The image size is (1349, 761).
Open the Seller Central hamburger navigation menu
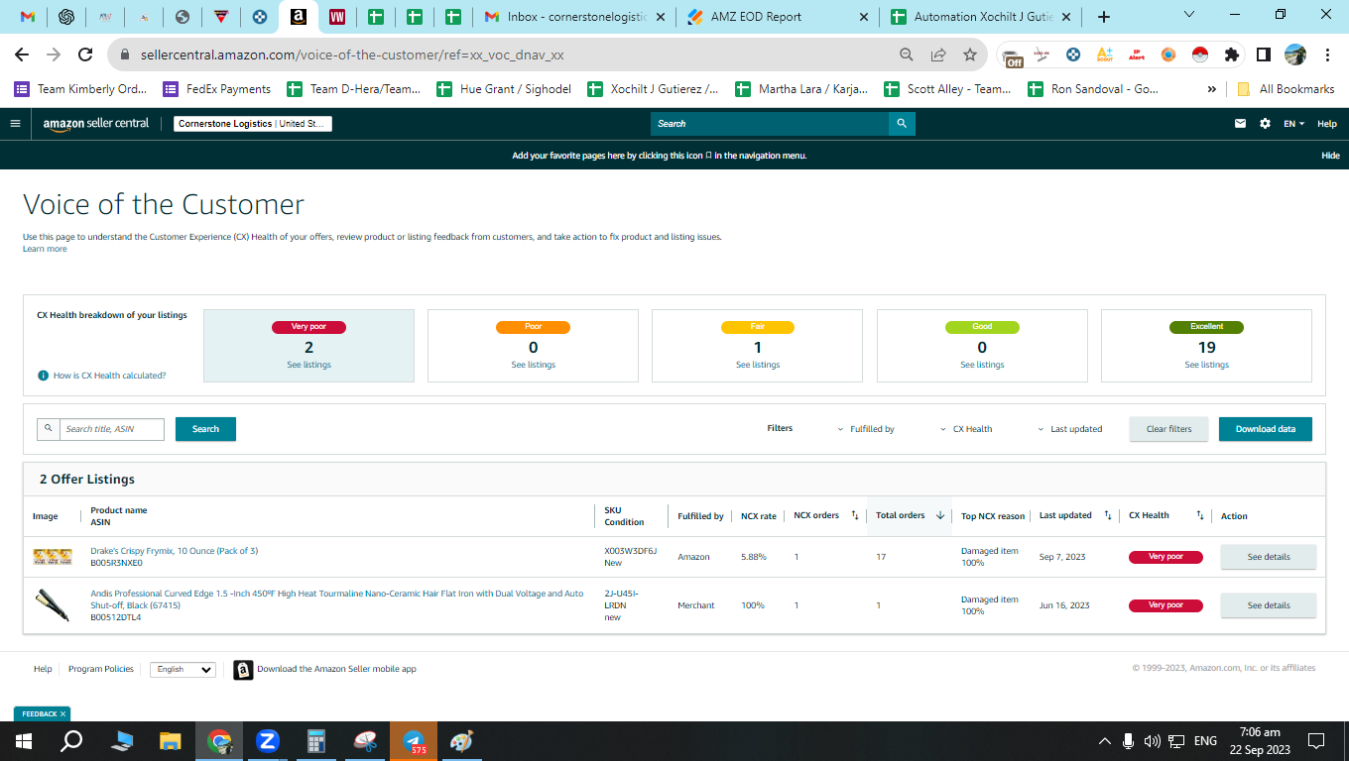[15, 124]
